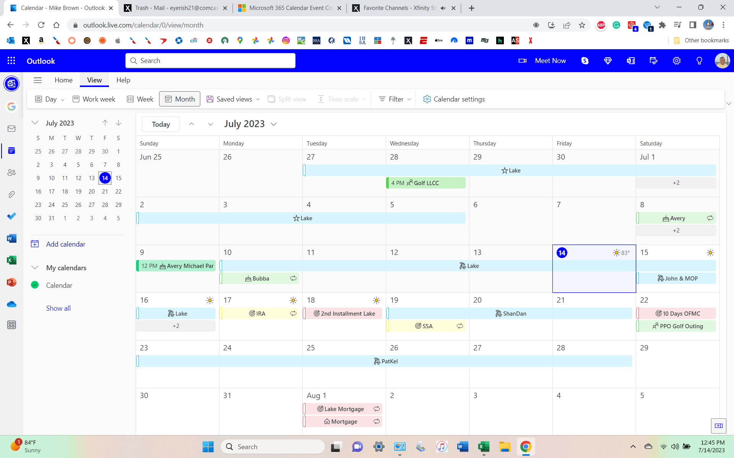Toggle the hamburger navigation pane
This screenshot has width=734, height=458.
pos(37,80)
